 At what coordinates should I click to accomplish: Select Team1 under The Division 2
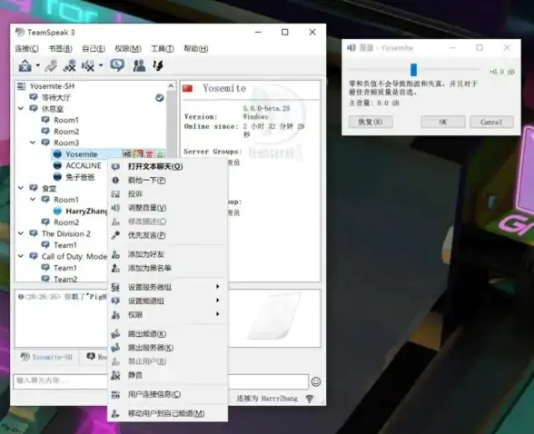[65, 245]
